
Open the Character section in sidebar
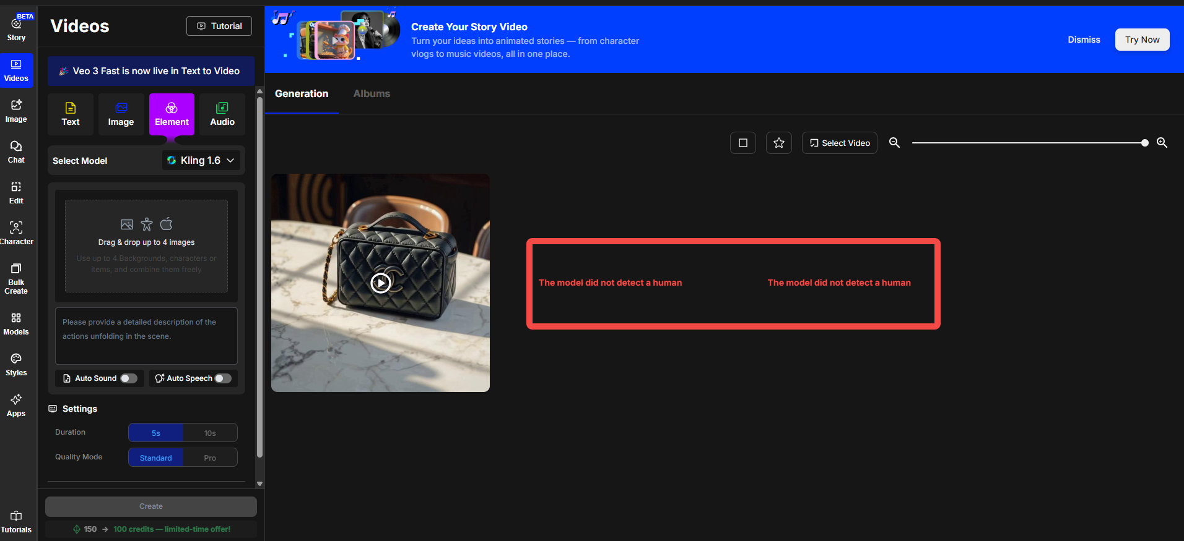tap(16, 234)
